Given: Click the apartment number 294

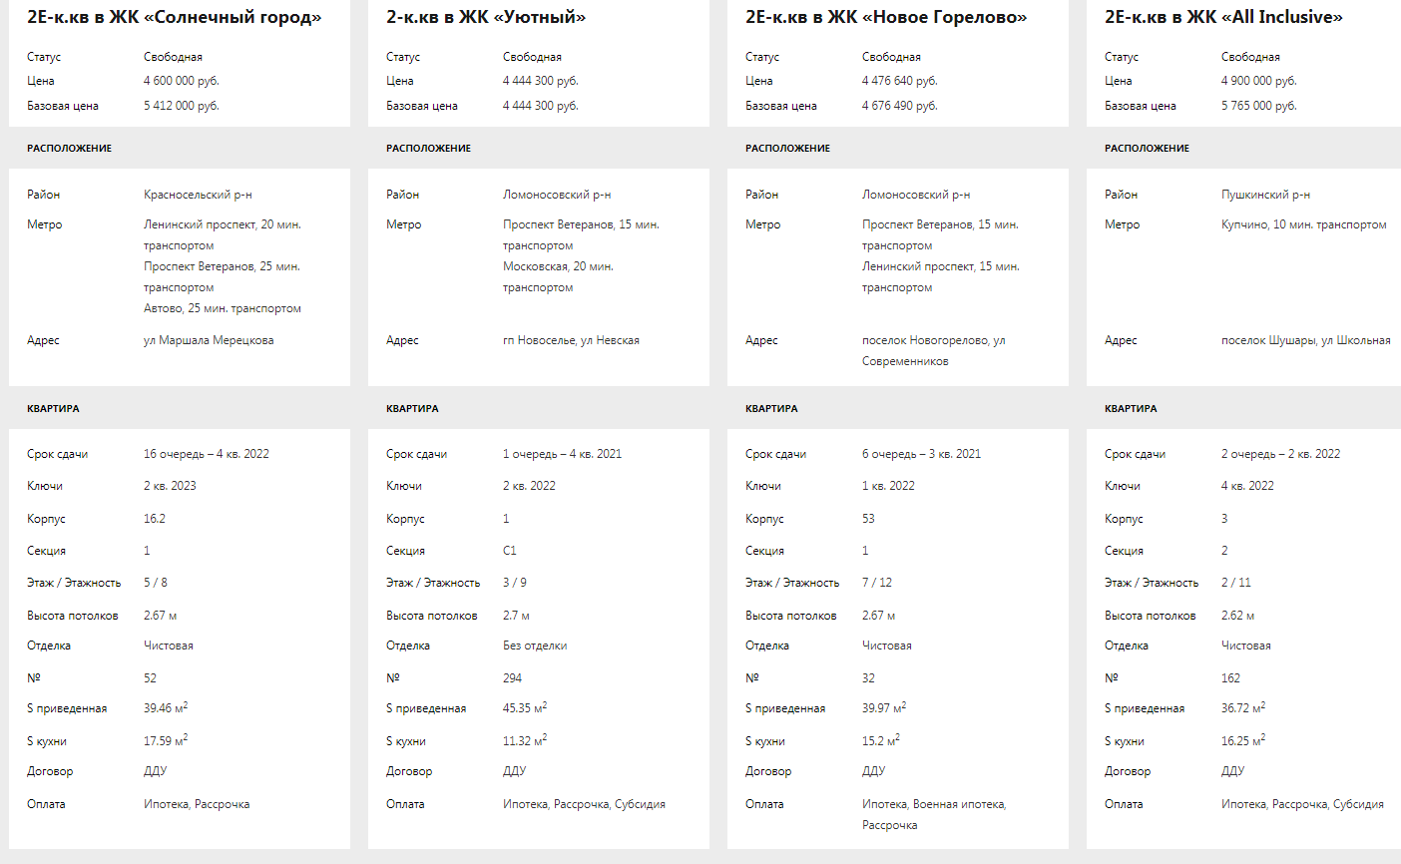Looking at the screenshot, I should (x=512, y=678).
